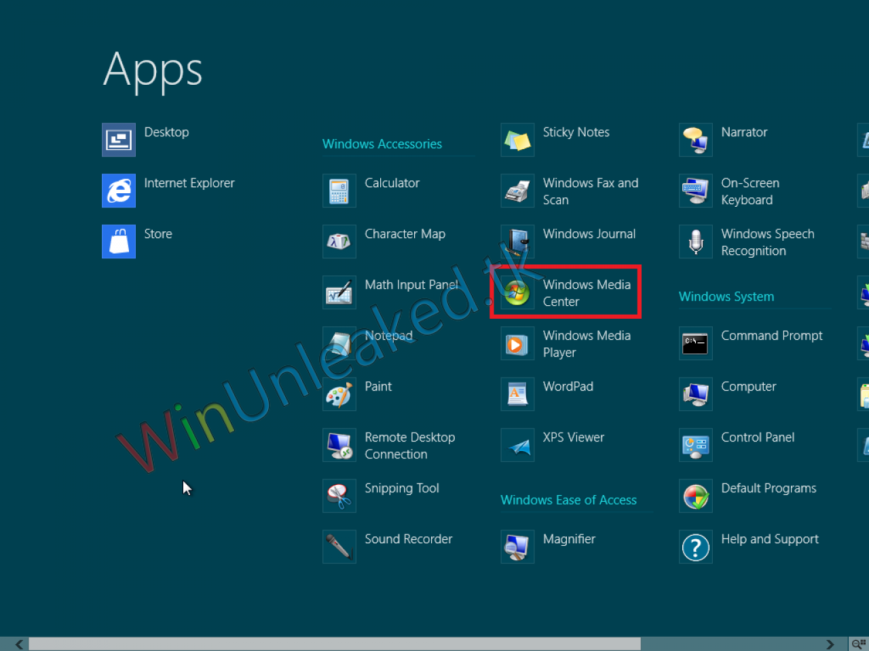Launch Windows Fax and Scan icon
Screen dimensions: 869x651
tap(517, 191)
